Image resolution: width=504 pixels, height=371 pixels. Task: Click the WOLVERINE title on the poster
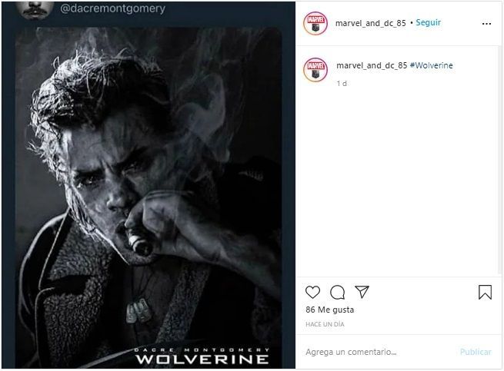pos(202,358)
